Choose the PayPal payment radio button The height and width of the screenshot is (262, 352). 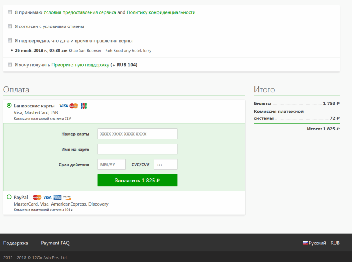click(9, 197)
